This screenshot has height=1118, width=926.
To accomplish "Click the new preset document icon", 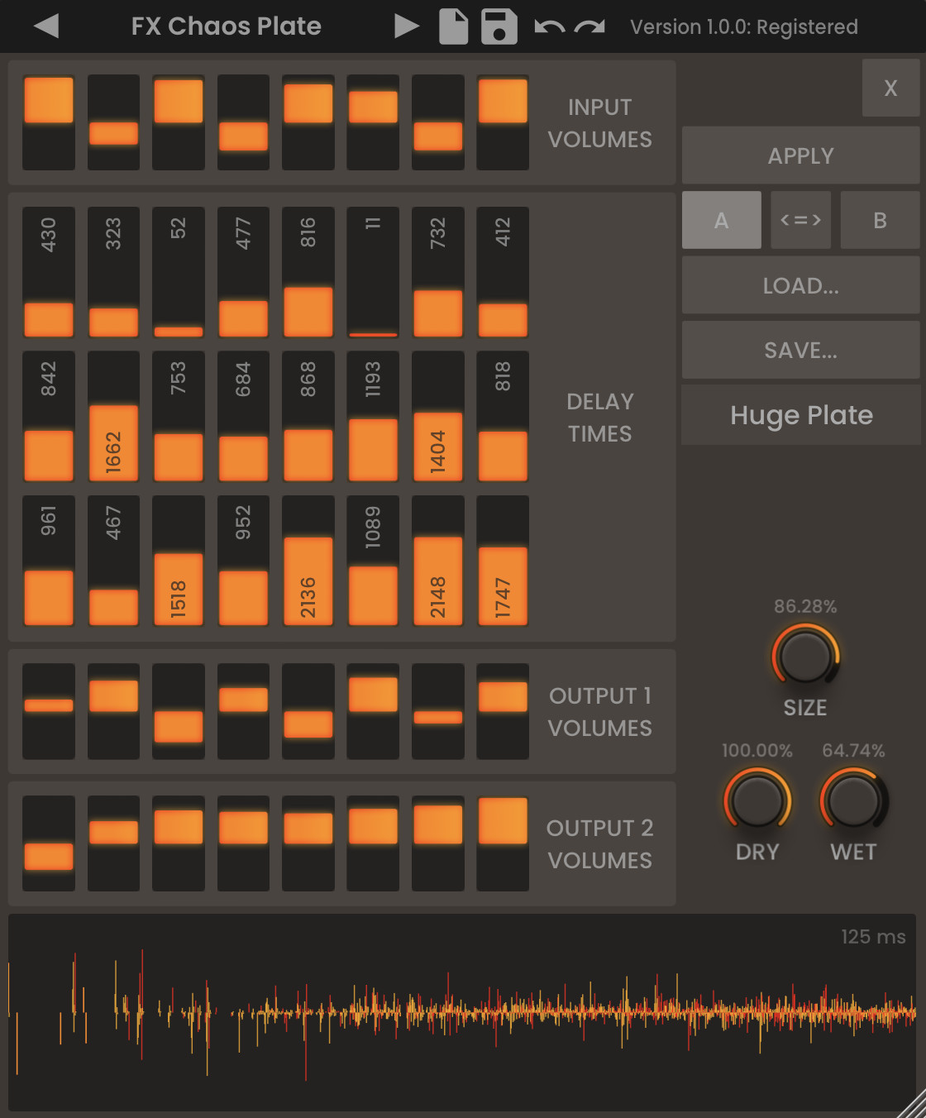I will tap(453, 26).
